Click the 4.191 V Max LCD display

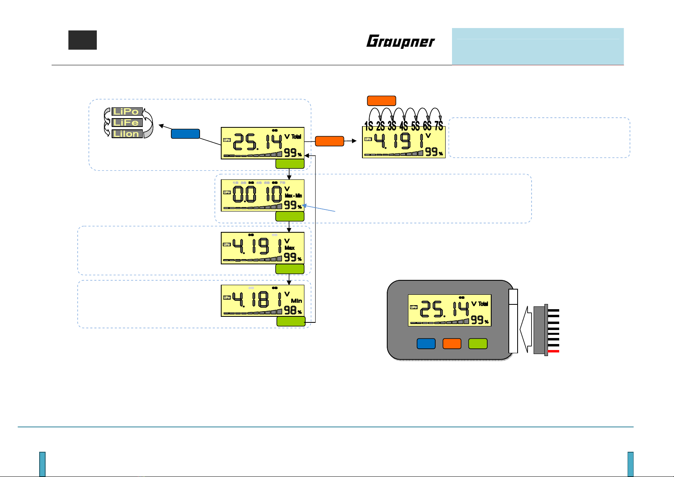point(262,248)
